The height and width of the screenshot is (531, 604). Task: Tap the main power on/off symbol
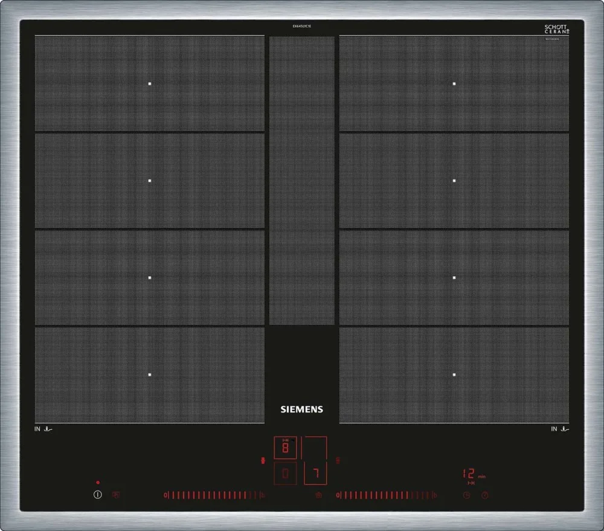coord(97,494)
